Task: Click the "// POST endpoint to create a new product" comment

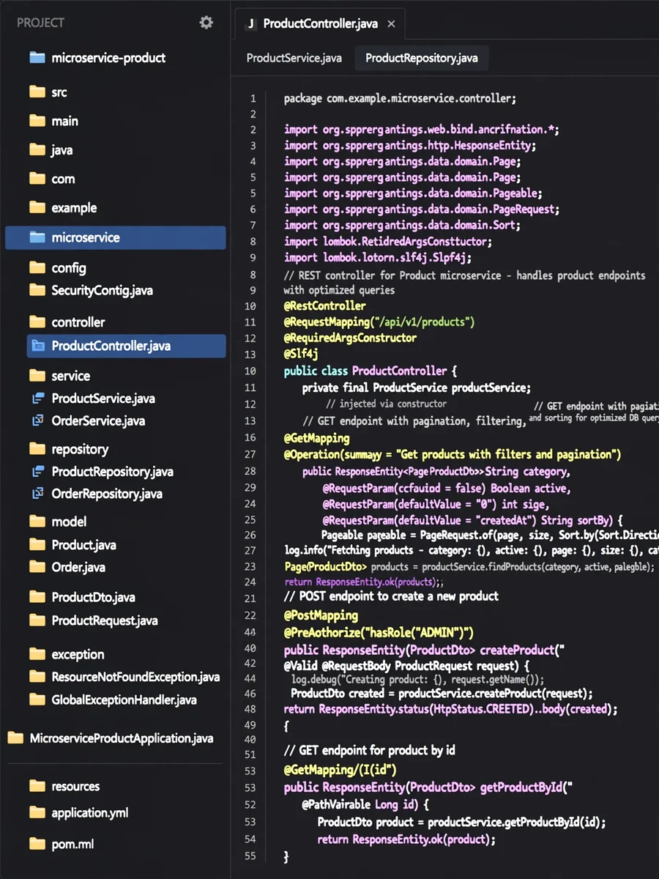Action: tap(391, 596)
